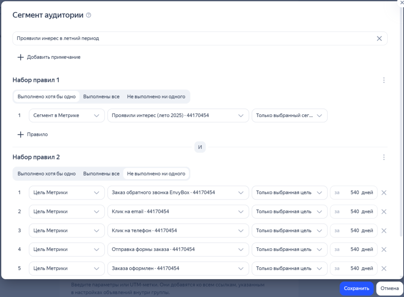This screenshot has width=404, height=297.
Task: Click the help icon next to Сегмент аудитории
Action: [x=89, y=15]
